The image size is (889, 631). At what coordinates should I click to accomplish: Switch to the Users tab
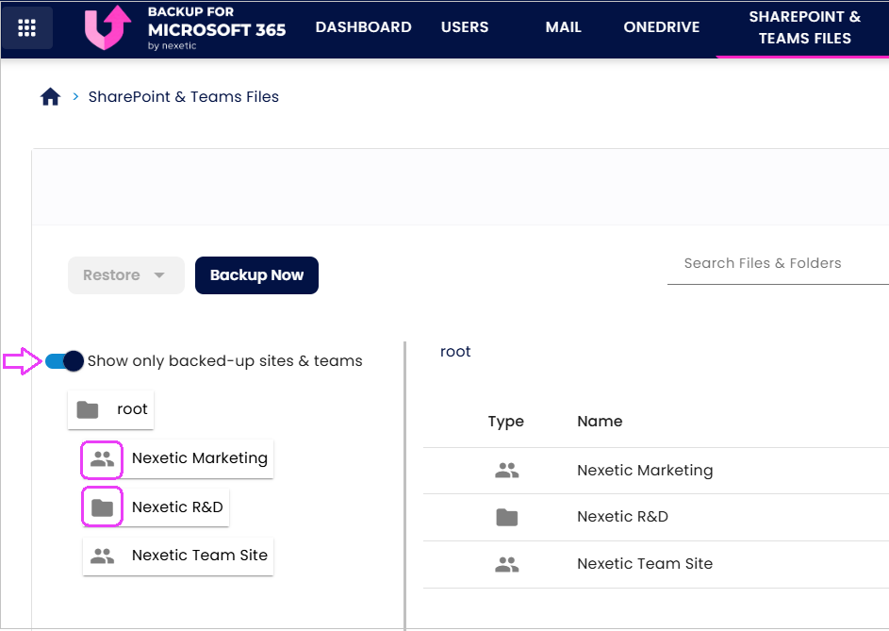[465, 27]
